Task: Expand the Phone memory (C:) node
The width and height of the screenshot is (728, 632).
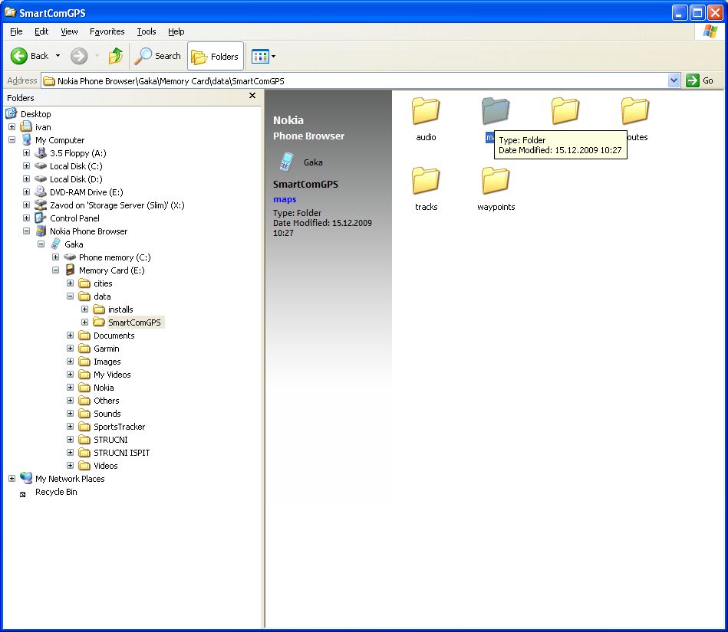Action: pos(55,257)
